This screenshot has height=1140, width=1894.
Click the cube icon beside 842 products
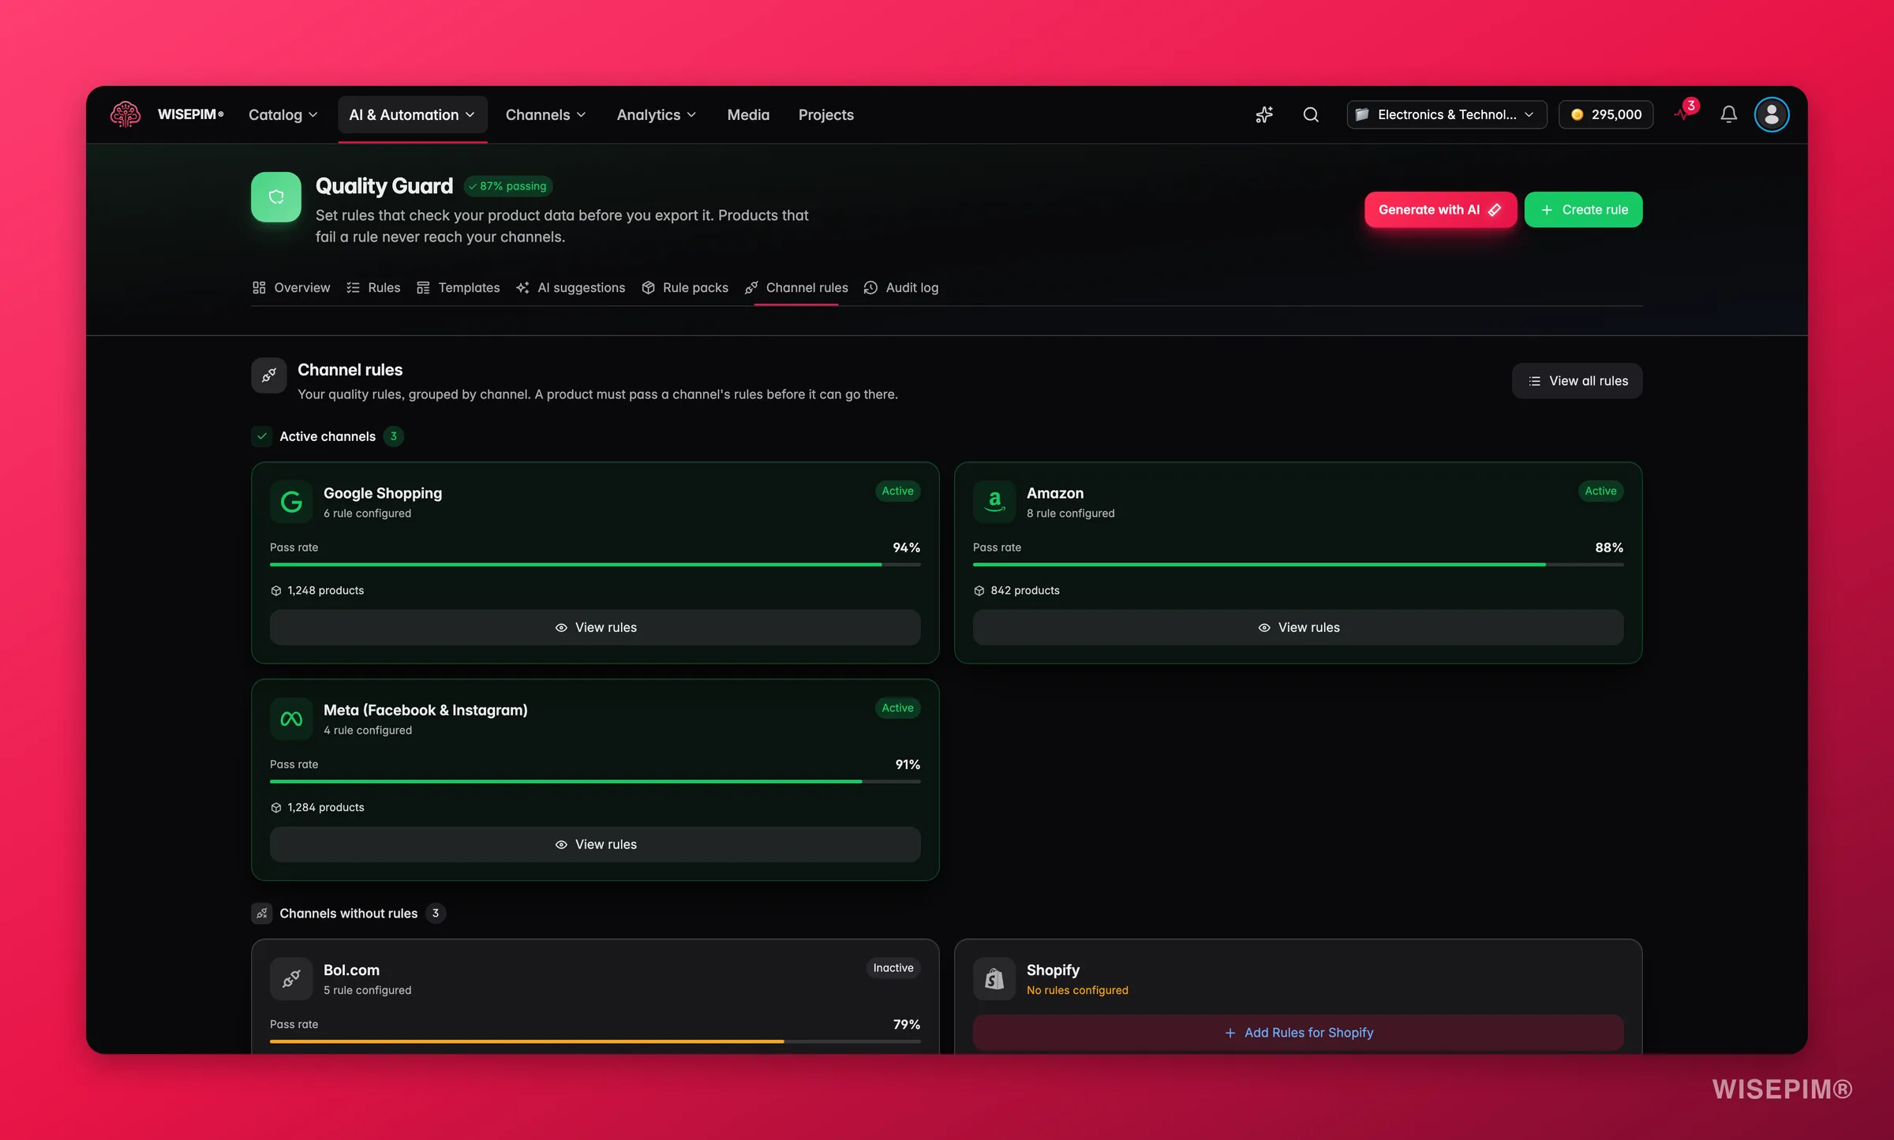(x=979, y=591)
